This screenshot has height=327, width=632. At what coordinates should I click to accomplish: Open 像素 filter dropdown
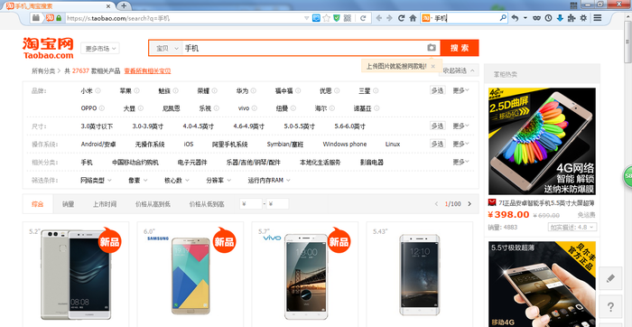click(x=138, y=181)
